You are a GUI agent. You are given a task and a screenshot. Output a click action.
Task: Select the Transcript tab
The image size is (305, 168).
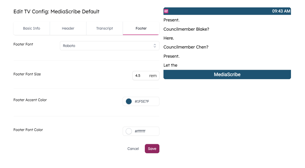pyautogui.click(x=104, y=28)
